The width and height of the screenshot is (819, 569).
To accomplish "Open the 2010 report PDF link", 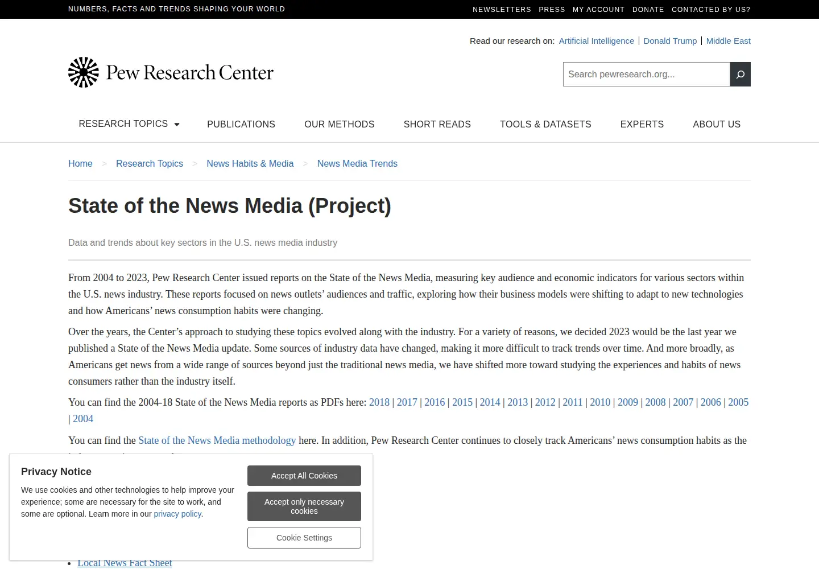I will (x=600, y=402).
